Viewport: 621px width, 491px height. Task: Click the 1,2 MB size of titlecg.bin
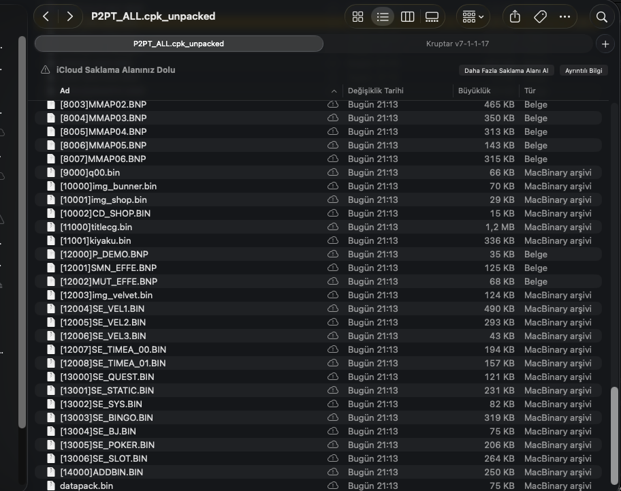pyautogui.click(x=500, y=227)
